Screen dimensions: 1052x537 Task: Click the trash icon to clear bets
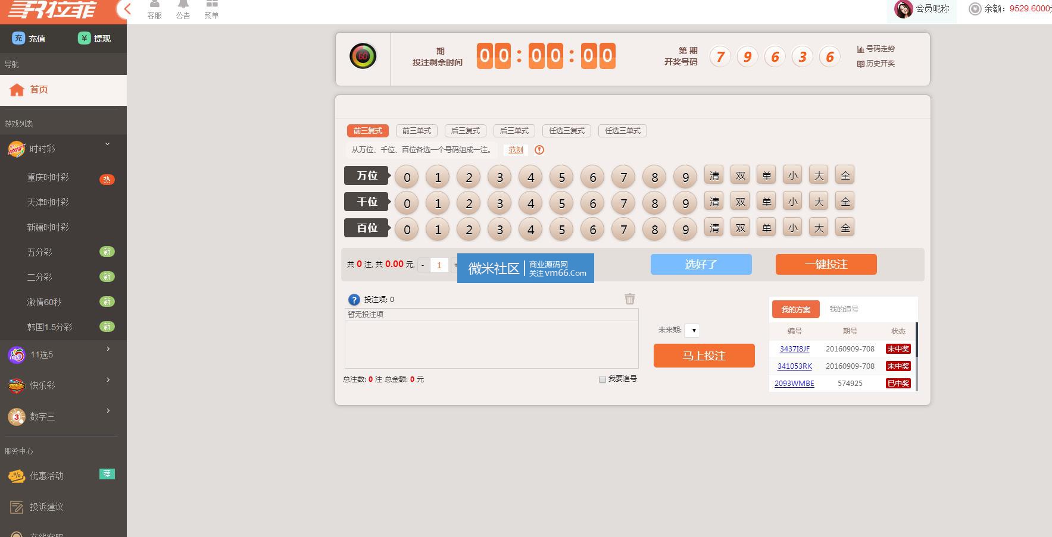629,299
